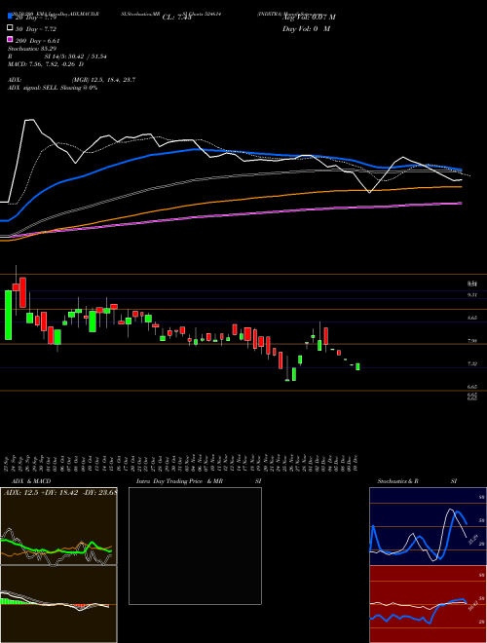487x643 pixels.
Task: Select the '200 Day - 6.61' legend text
Action: 37,41
